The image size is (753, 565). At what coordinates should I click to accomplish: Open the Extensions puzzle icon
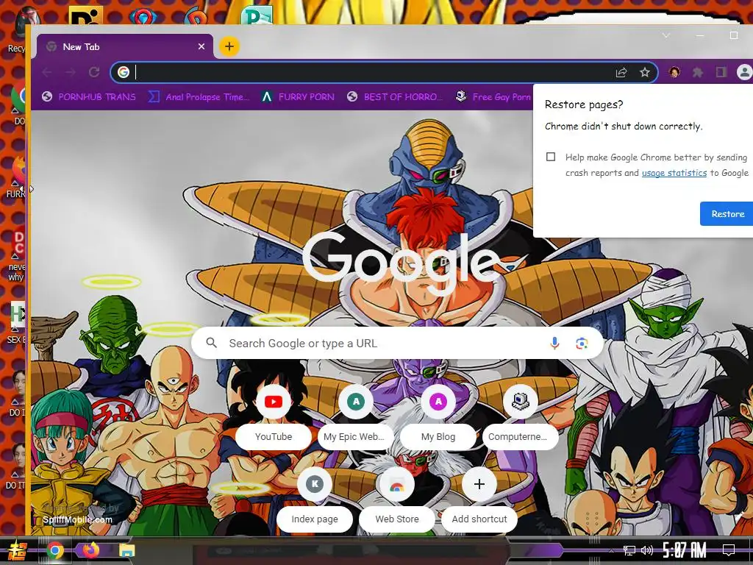697,72
